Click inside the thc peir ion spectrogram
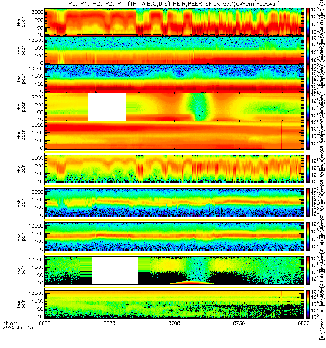The image size is (326, 348). (174, 236)
